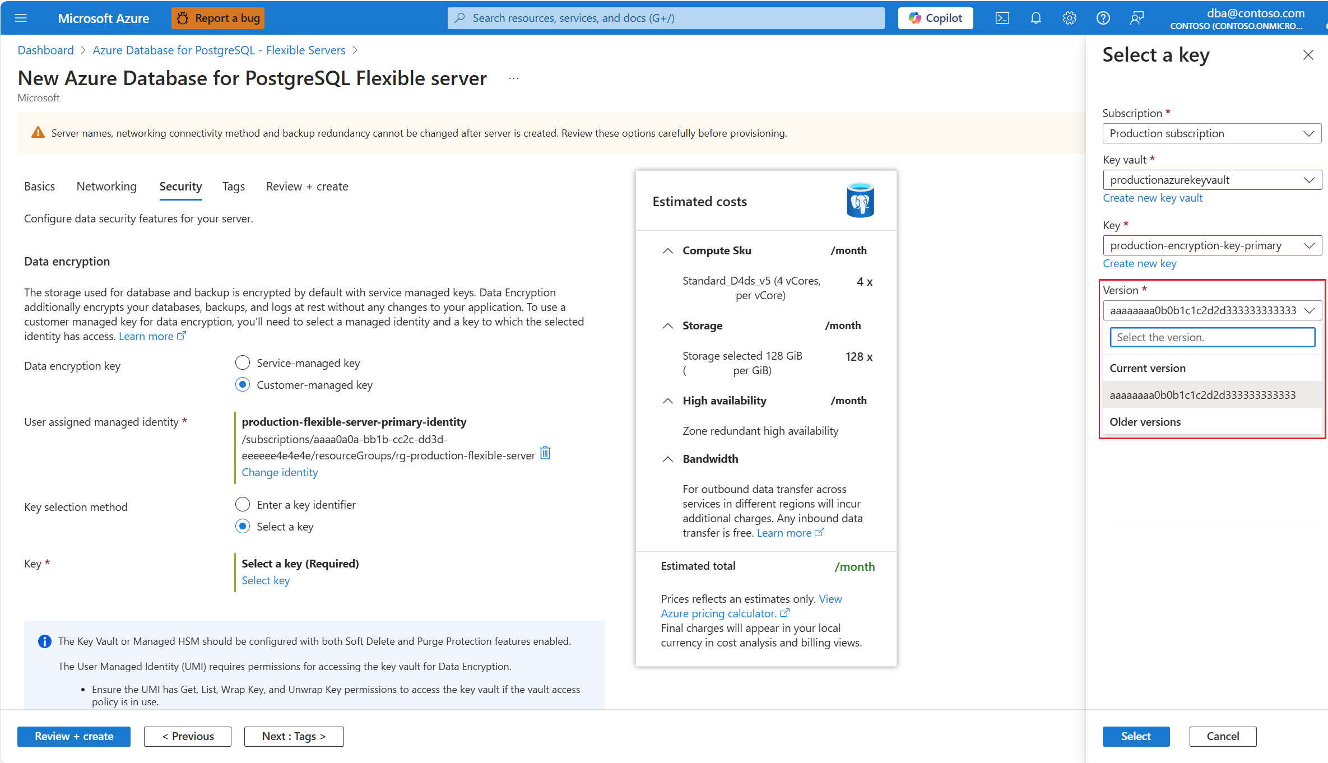
Task: Click the Create new key vault link
Action: coord(1153,198)
